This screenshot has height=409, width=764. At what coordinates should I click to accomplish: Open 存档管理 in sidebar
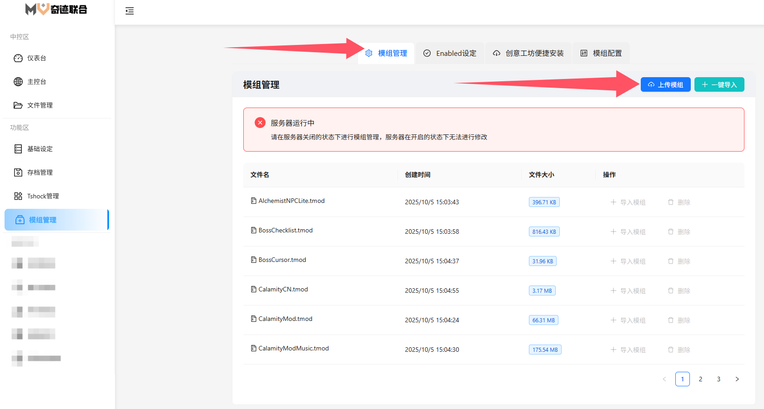pyautogui.click(x=40, y=172)
